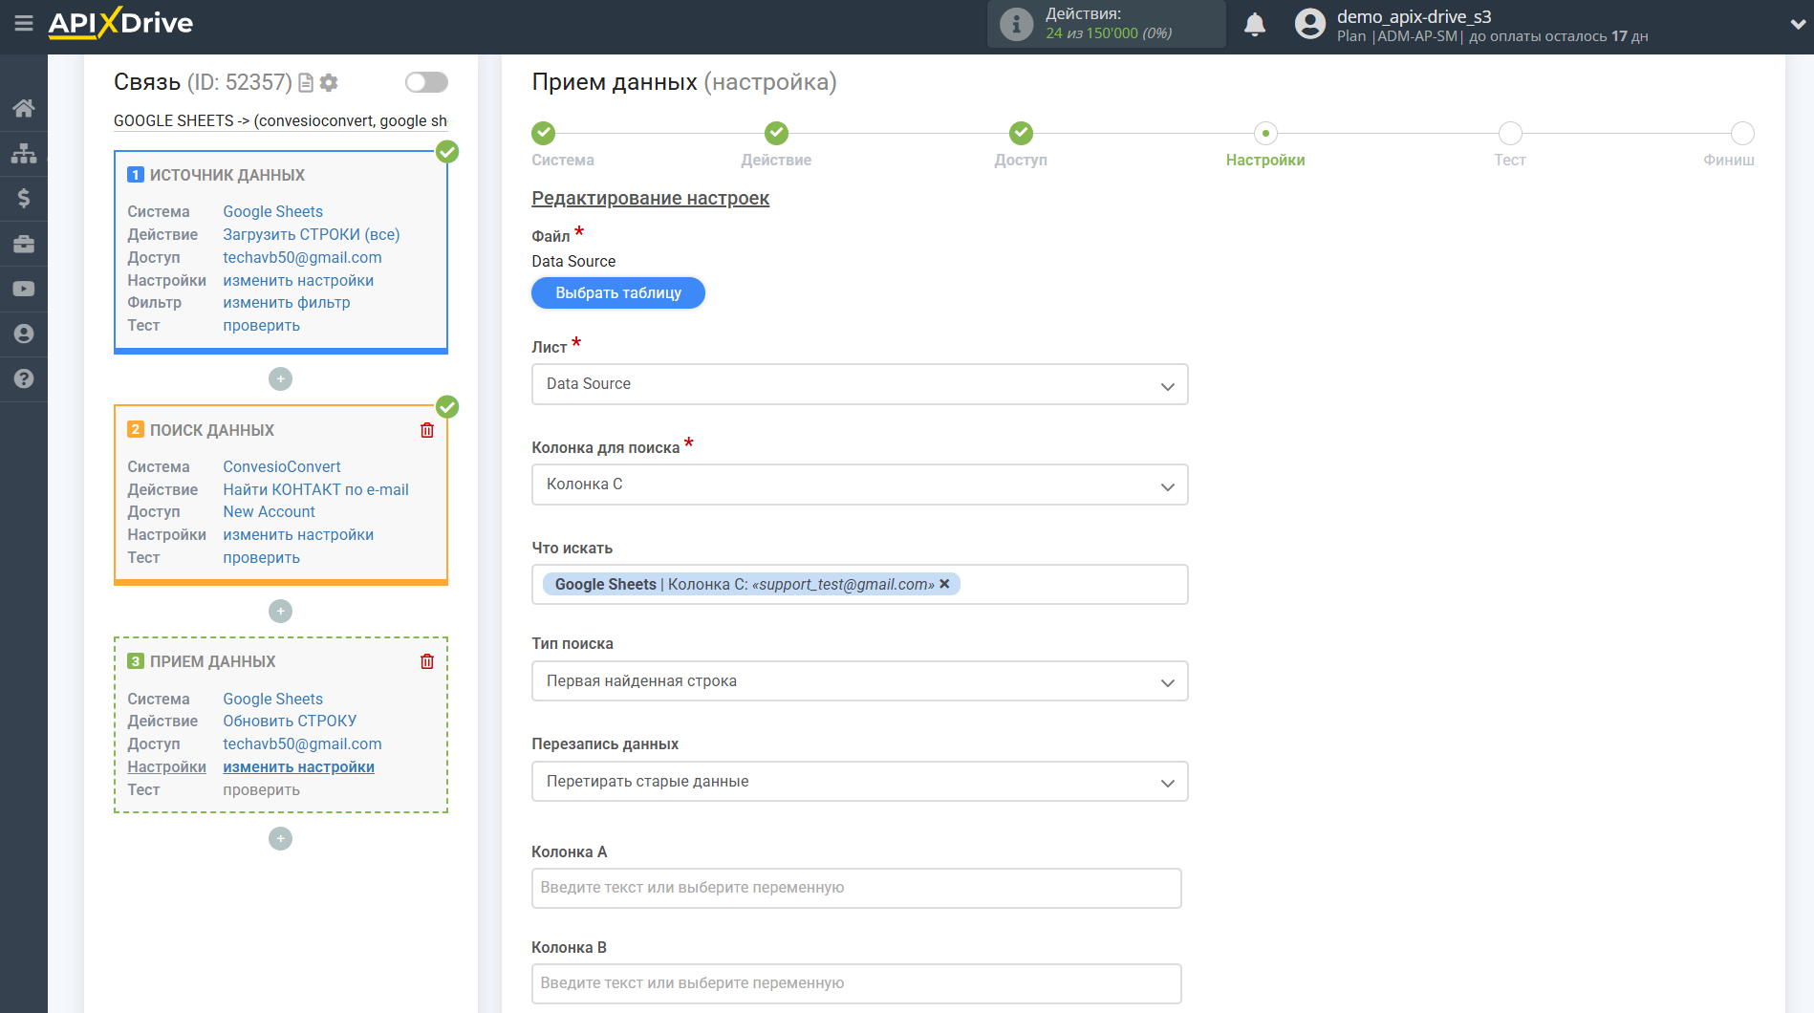Open the home icon in sidebar
Viewport: 1814px width, 1013px height.
pos(24,108)
